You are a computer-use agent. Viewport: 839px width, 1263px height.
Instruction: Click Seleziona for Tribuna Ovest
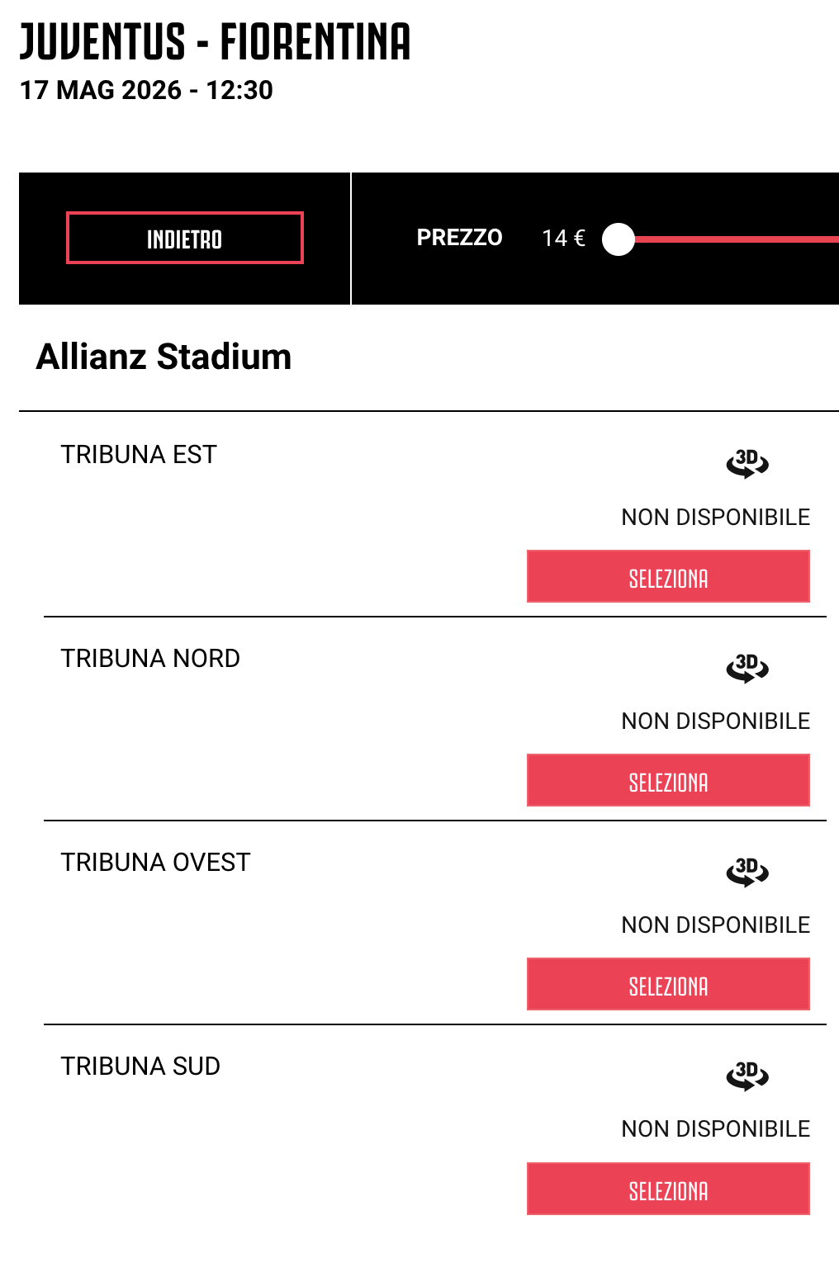point(668,984)
